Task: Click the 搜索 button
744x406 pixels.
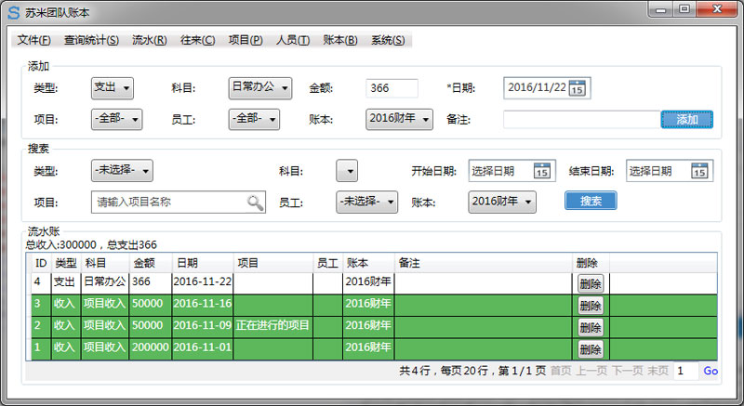Action: click(591, 201)
